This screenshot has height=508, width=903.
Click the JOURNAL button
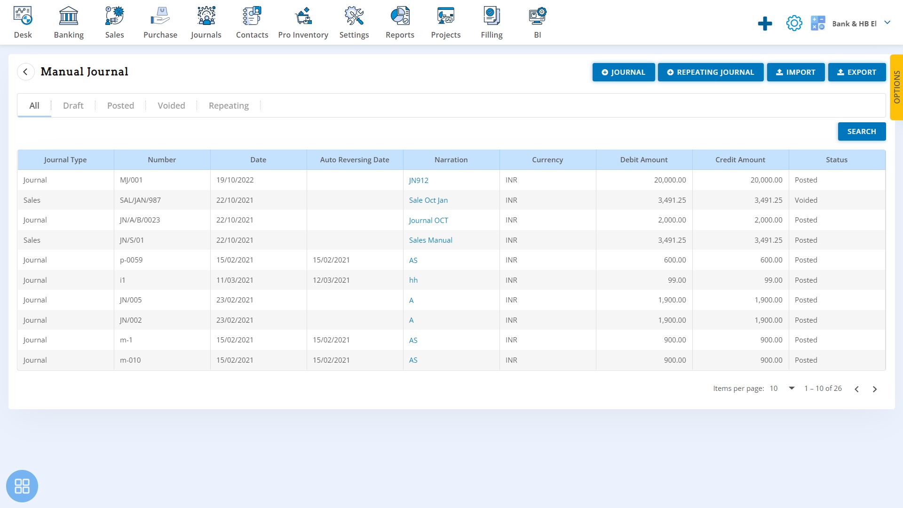pyautogui.click(x=623, y=71)
